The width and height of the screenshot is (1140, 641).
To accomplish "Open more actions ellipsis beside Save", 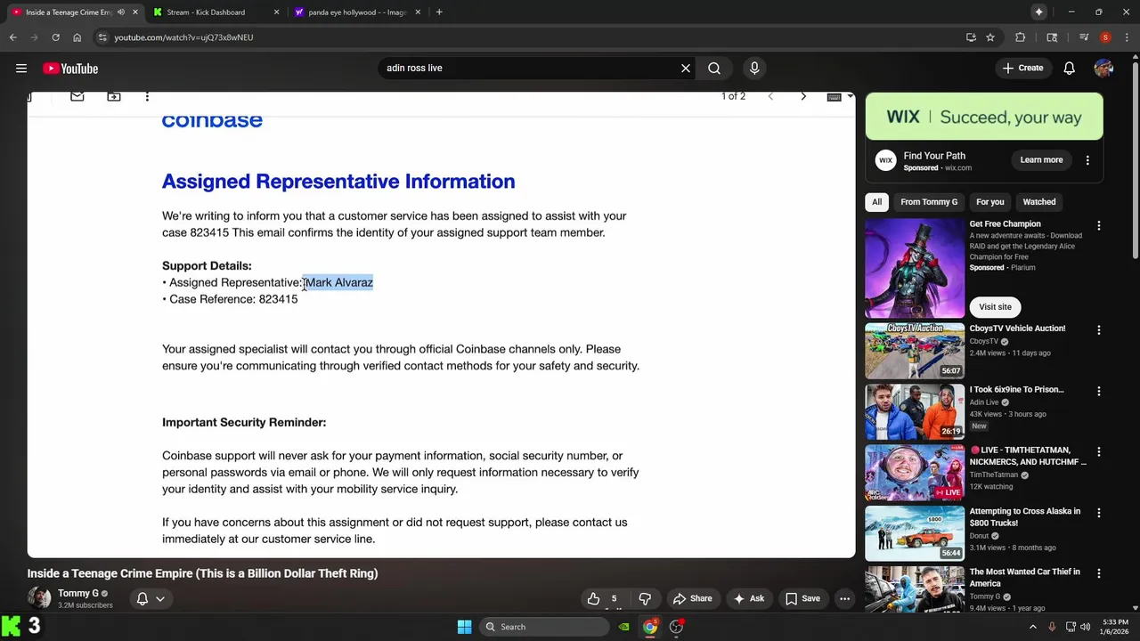I will (x=844, y=598).
